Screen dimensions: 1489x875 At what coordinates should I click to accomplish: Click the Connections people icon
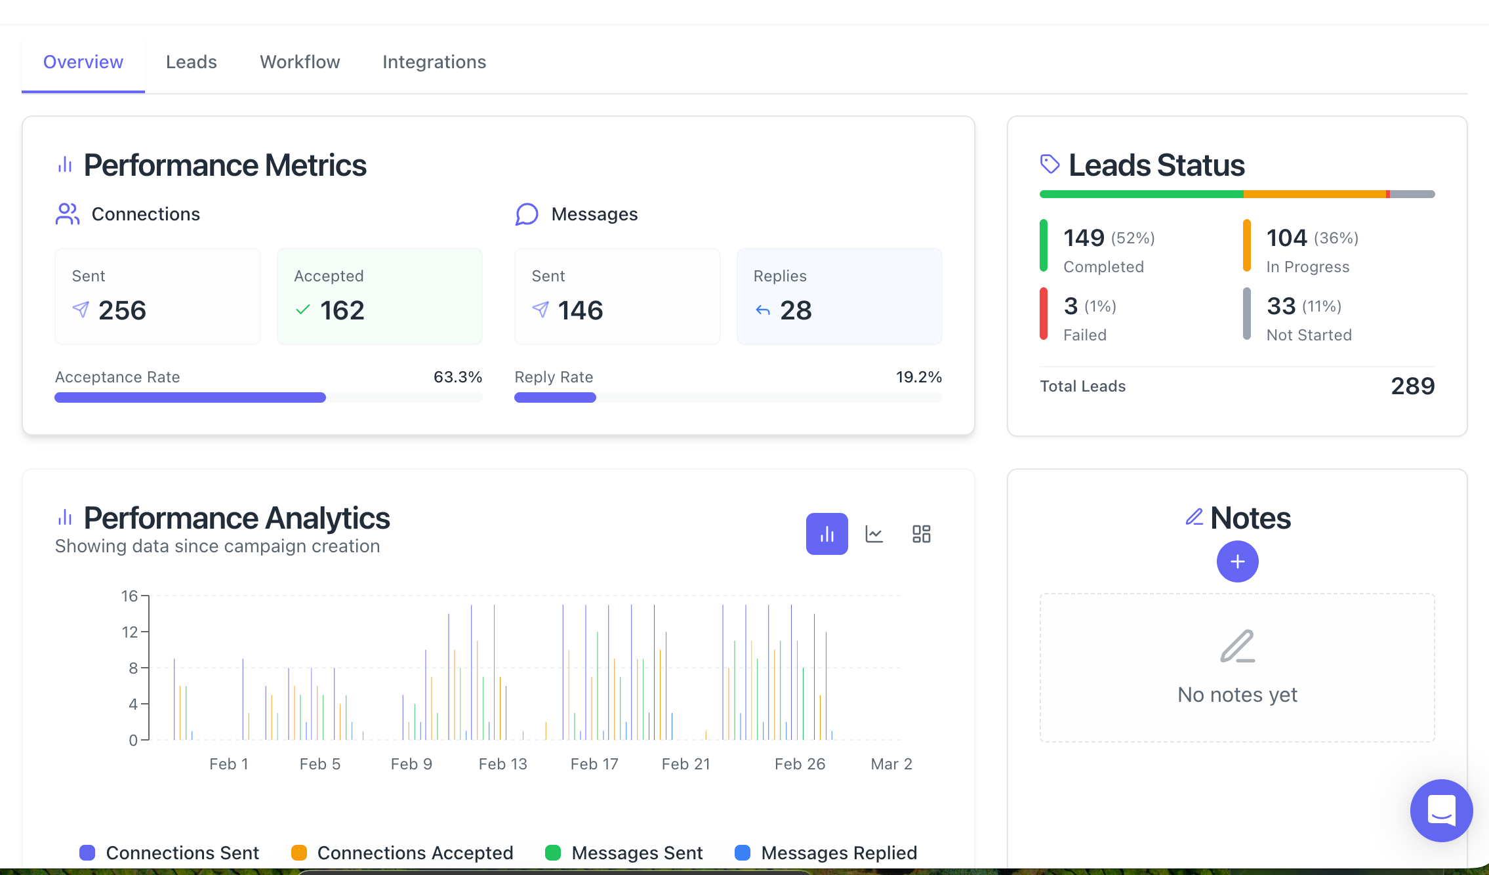68,214
